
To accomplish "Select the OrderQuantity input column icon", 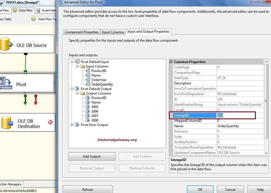I will point(88,84).
